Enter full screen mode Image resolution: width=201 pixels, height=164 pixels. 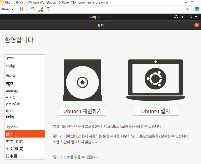point(40,9)
